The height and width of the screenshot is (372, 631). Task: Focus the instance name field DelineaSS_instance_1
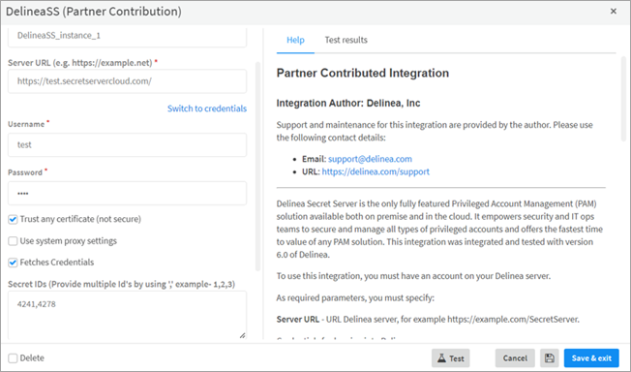(x=127, y=37)
